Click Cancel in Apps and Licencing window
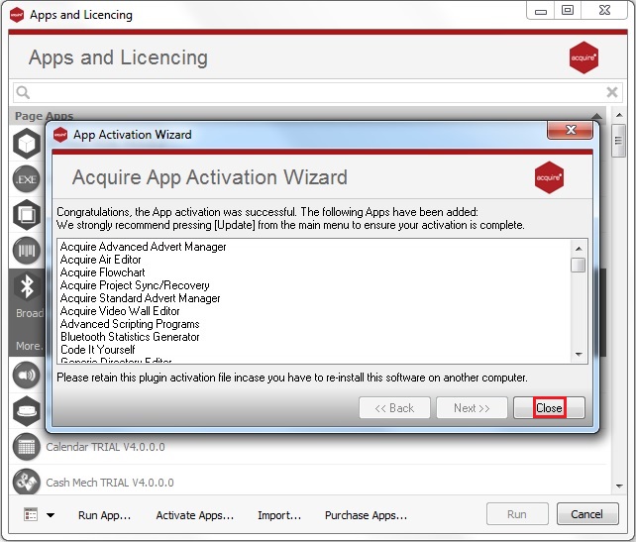 click(x=587, y=514)
